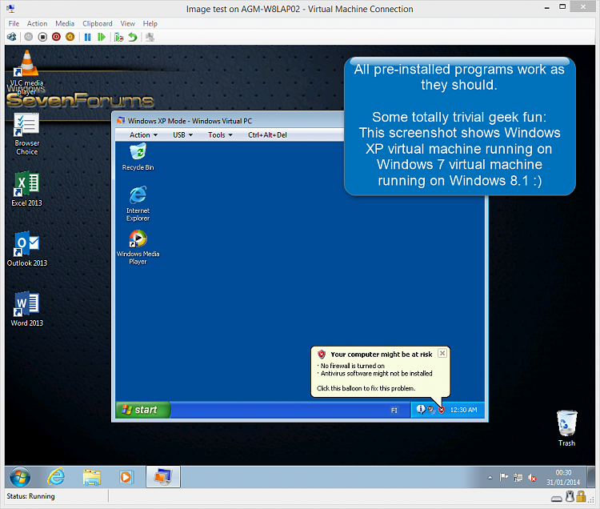Select Excel 2013 desktop shortcut
The height and width of the screenshot is (509, 600).
26,189
